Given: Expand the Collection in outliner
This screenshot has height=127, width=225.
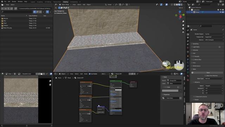Looking at the screenshot, I should (190, 10).
